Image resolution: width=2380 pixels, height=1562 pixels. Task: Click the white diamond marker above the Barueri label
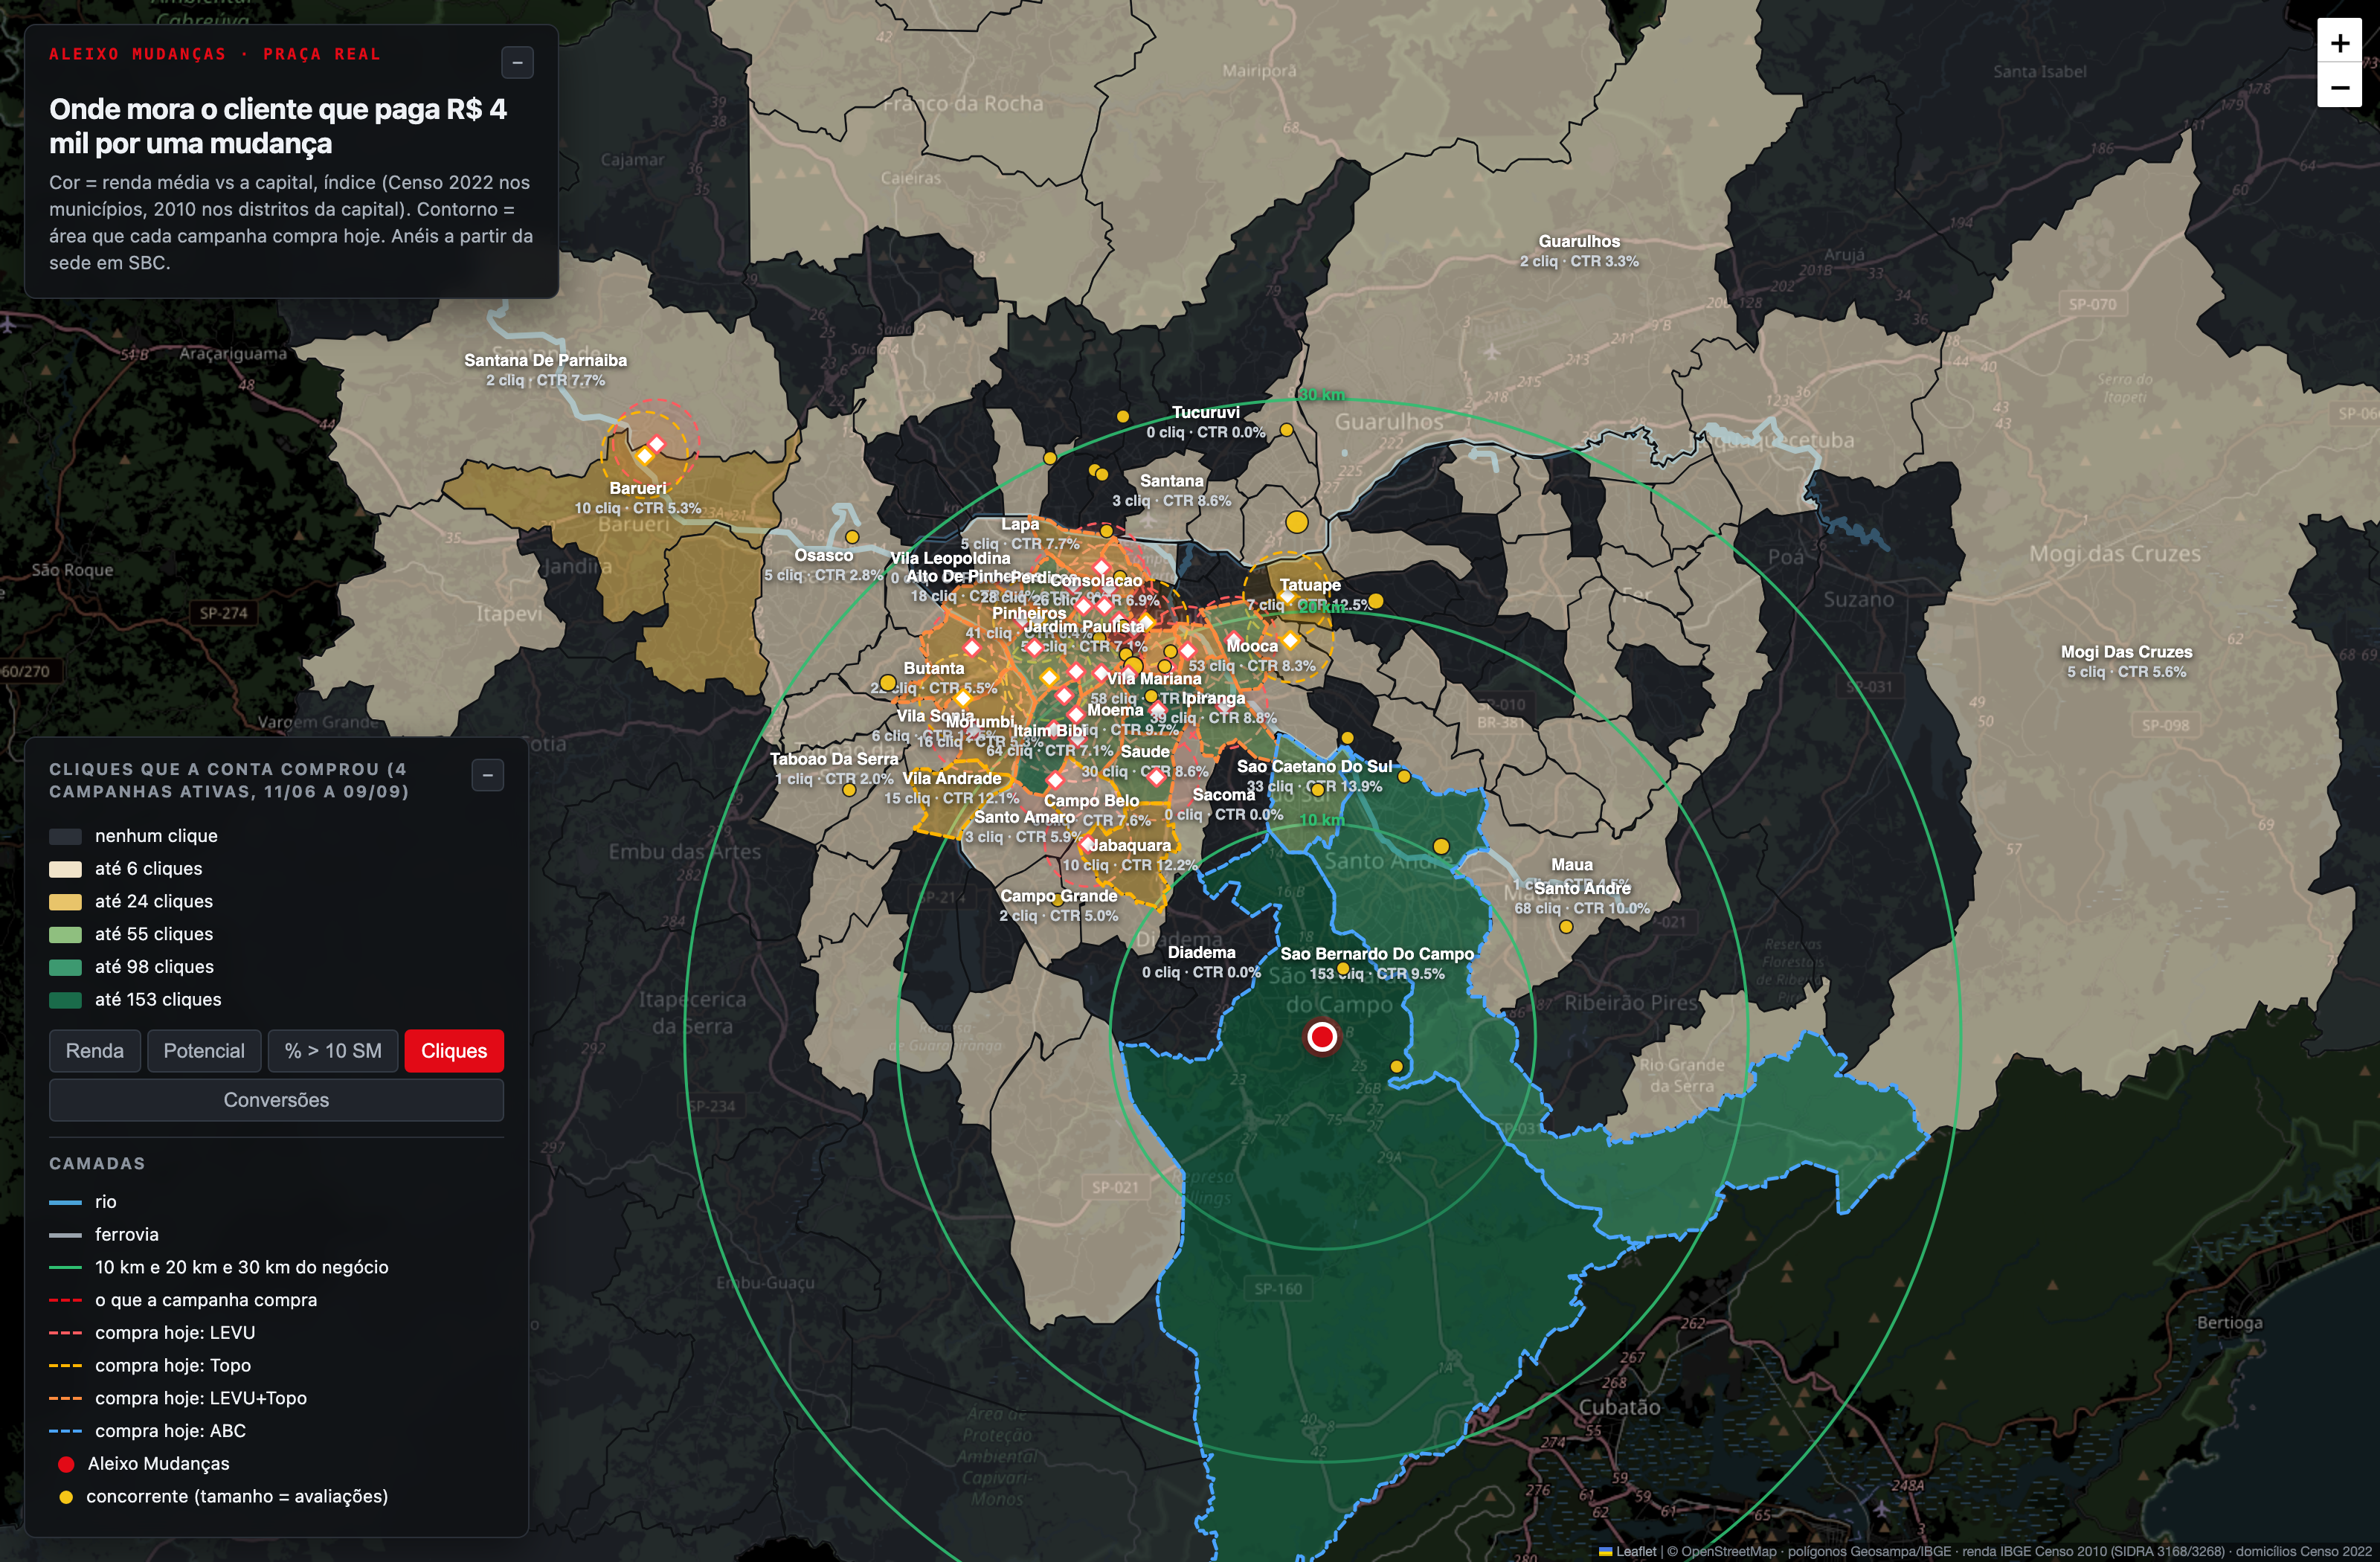656,443
